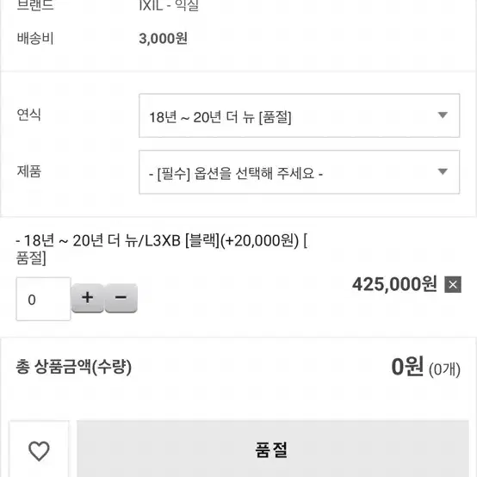477x477 pixels.
Task: Decrease quantity with the minus button
Action: click(x=121, y=298)
